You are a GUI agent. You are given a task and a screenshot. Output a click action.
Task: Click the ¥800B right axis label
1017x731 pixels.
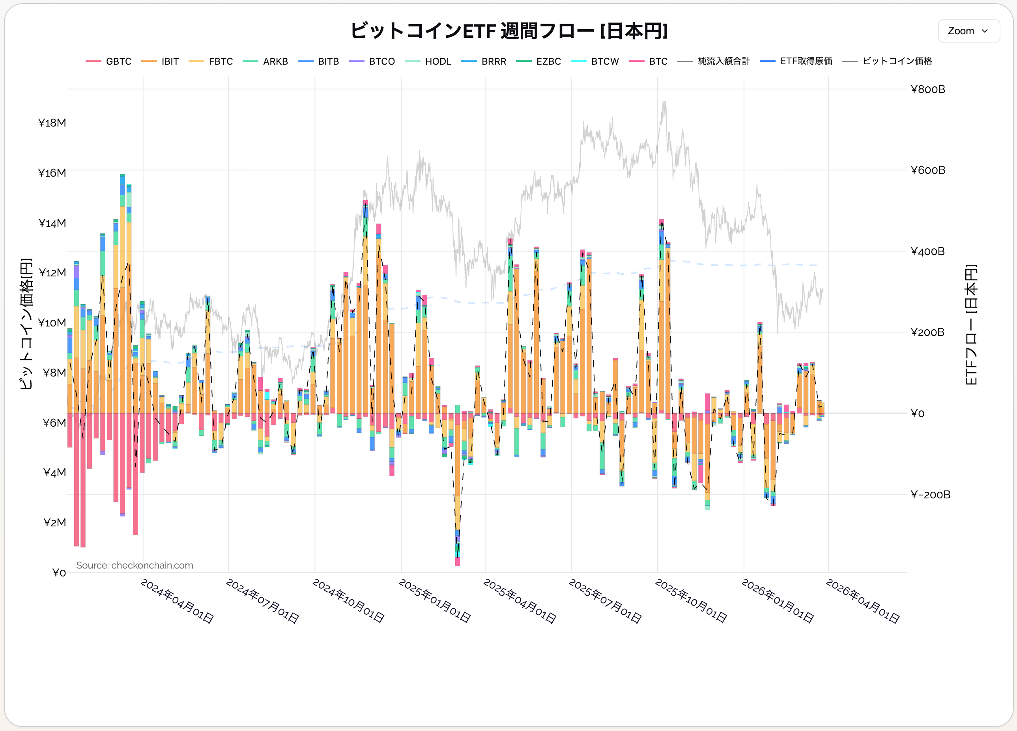click(x=928, y=89)
